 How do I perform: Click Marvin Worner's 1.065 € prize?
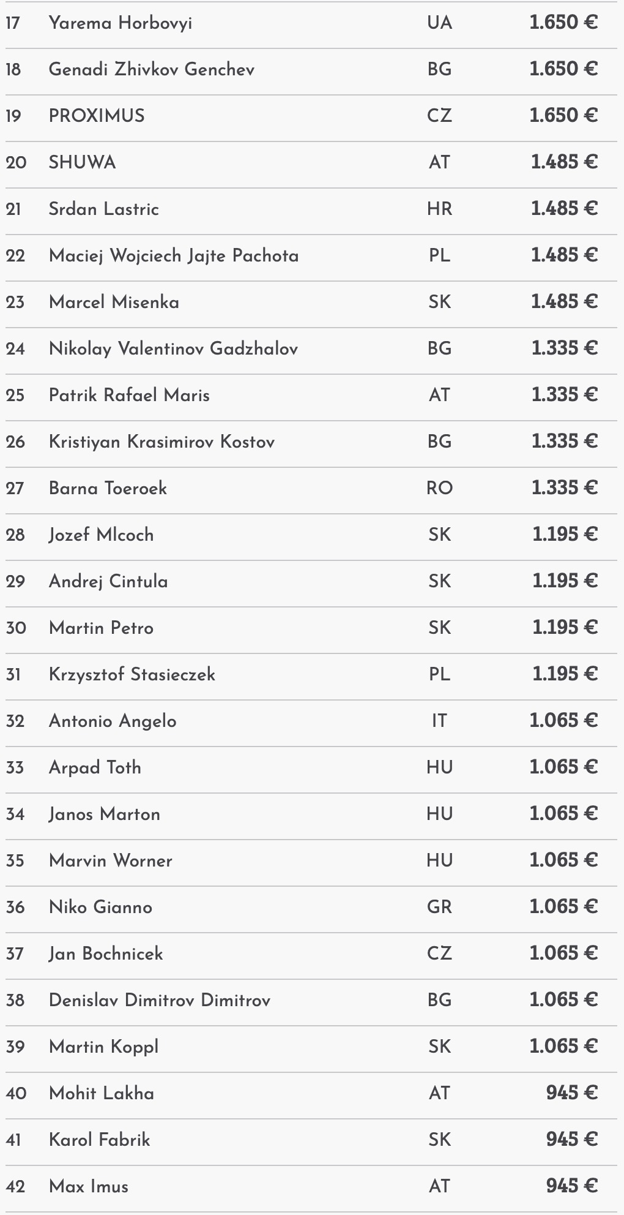563,860
